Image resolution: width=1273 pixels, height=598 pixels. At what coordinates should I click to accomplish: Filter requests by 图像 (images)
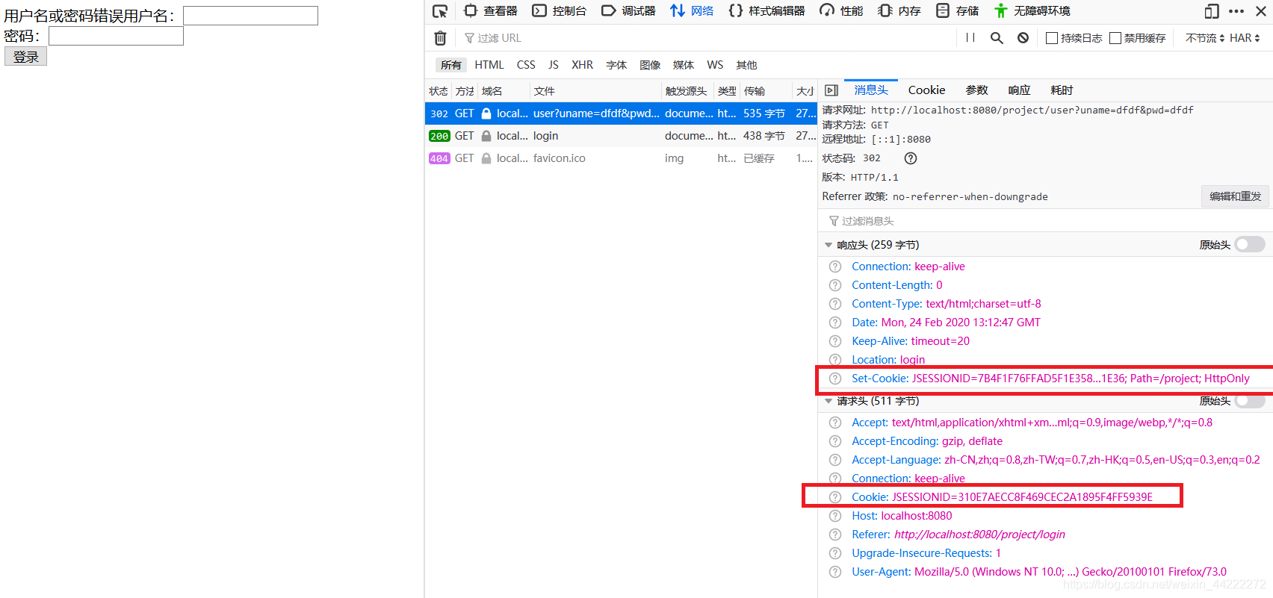650,65
